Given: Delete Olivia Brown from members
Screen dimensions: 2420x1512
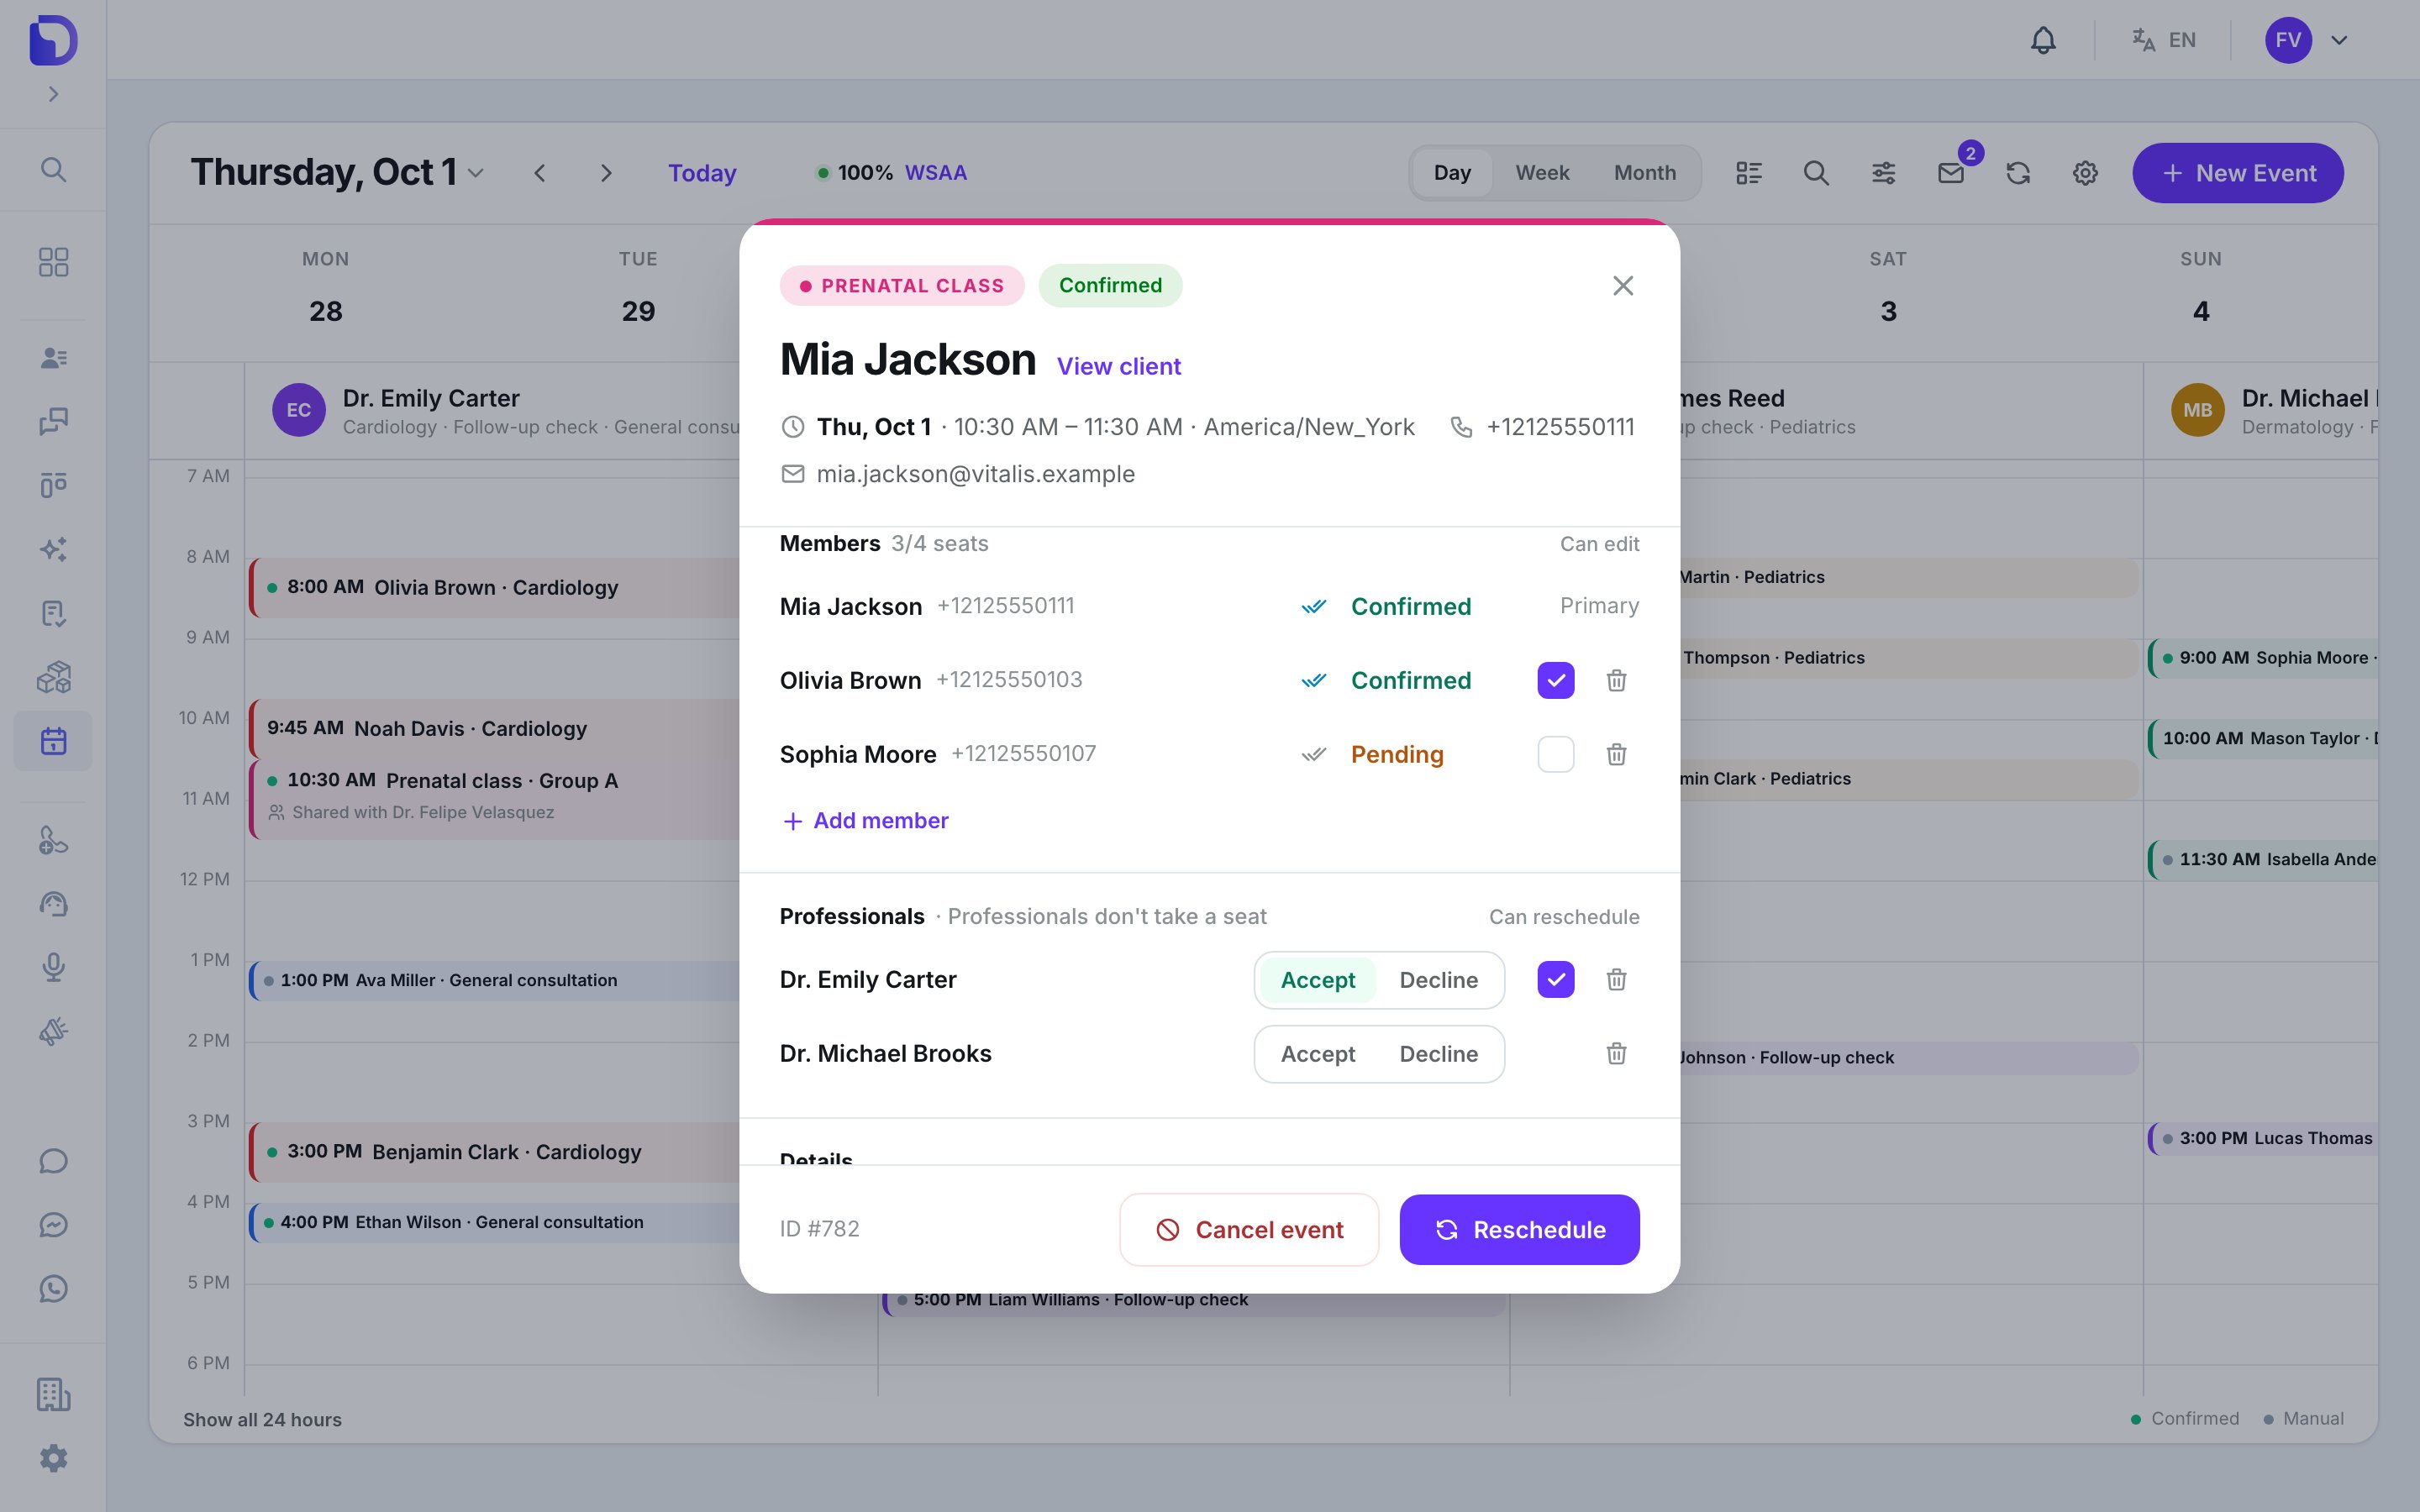Looking at the screenshot, I should point(1616,680).
